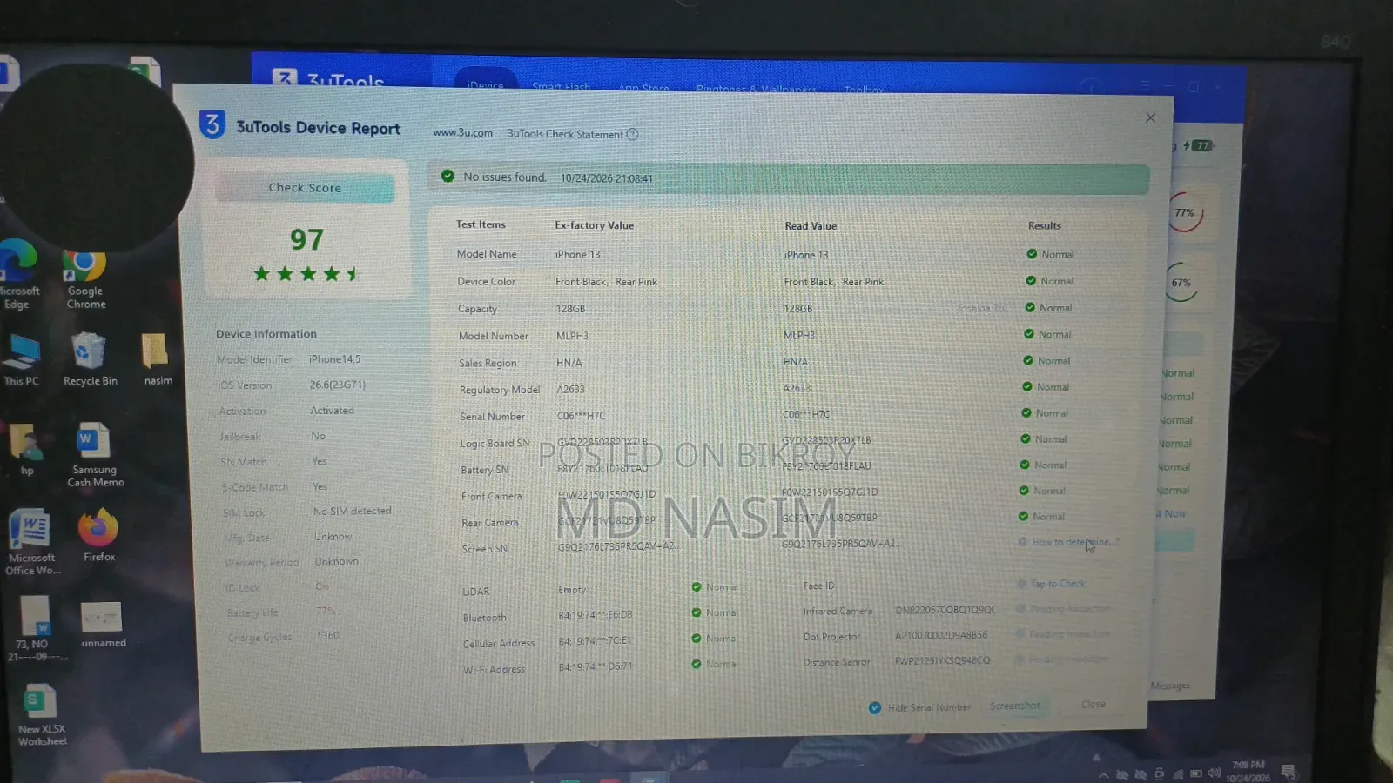The image size is (1393, 783).
Task: Open Toolbox tab in 3uTools
Action: coord(863,90)
